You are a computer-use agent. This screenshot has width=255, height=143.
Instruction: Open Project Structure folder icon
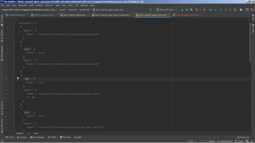pyautogui.click(x=241, y=10)
